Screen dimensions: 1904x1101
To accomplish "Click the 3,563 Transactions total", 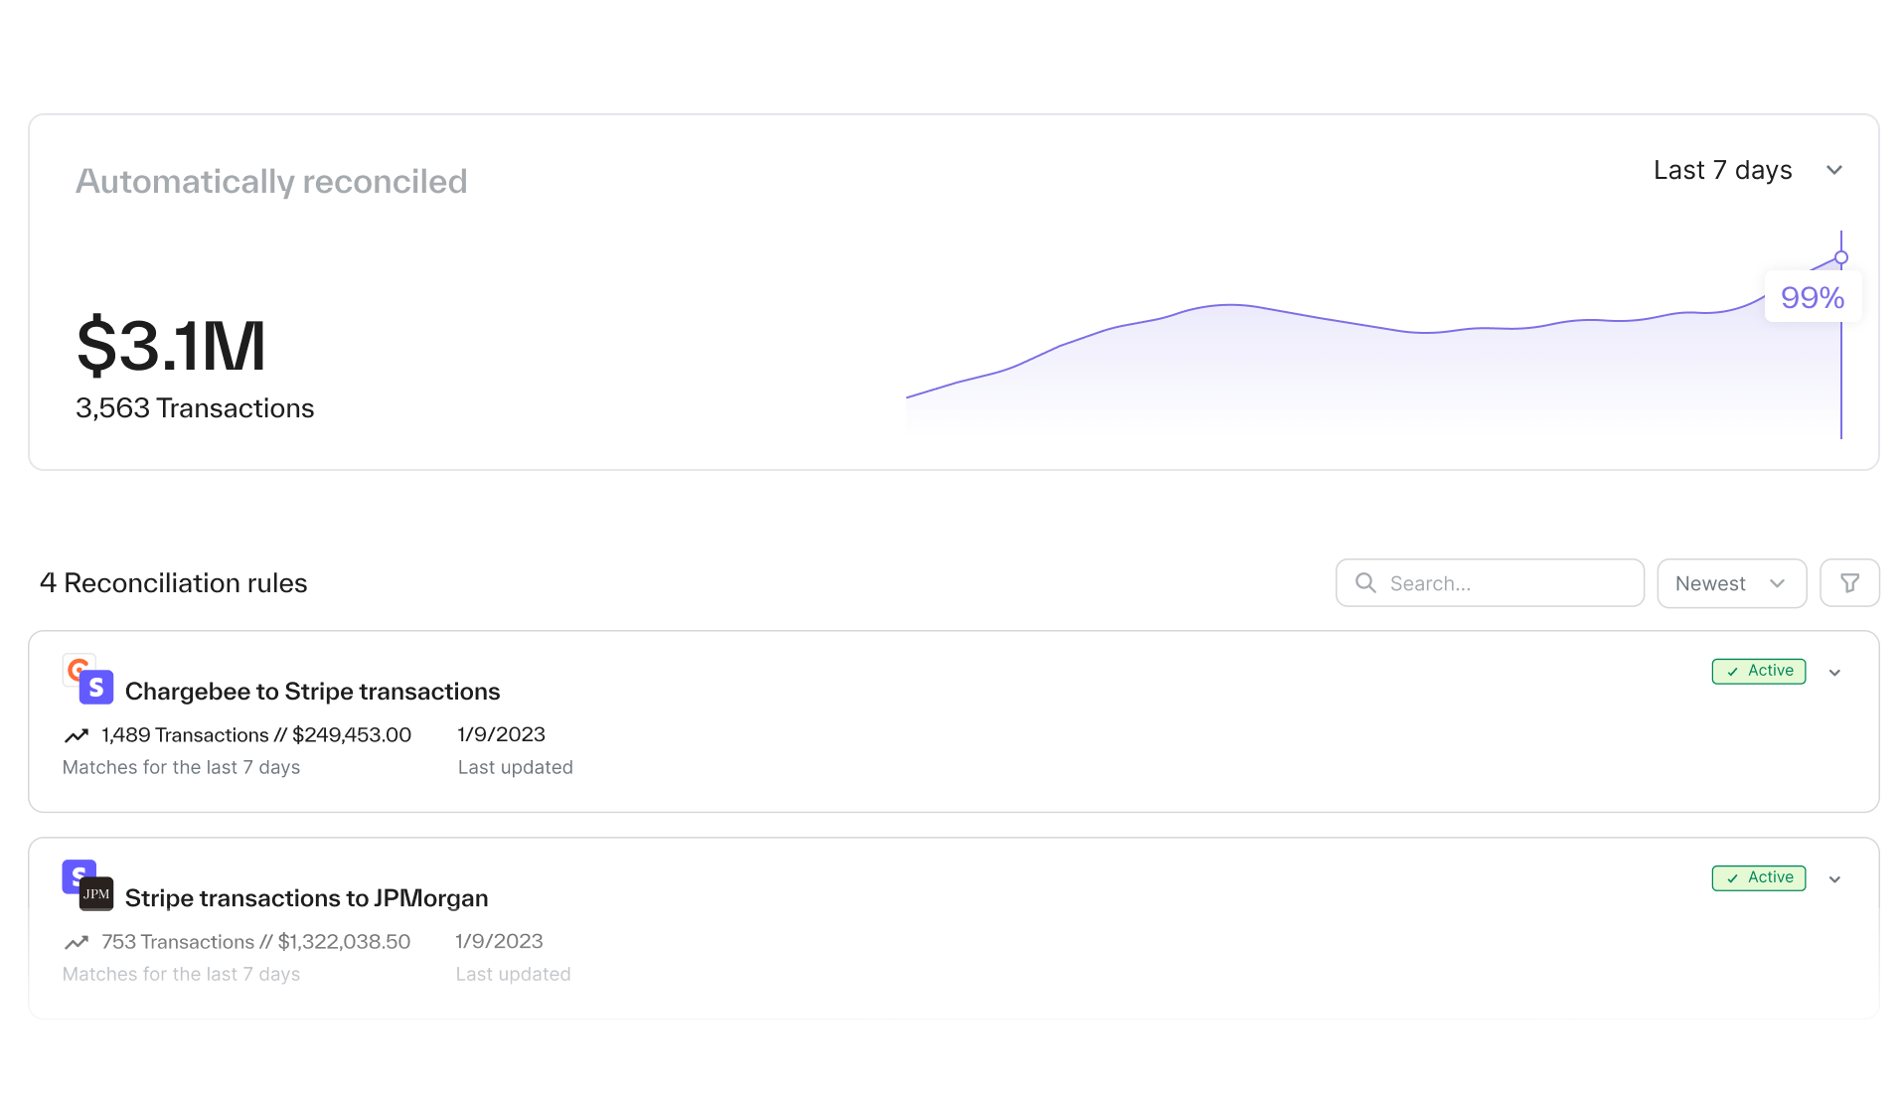I will coord(195,408).
